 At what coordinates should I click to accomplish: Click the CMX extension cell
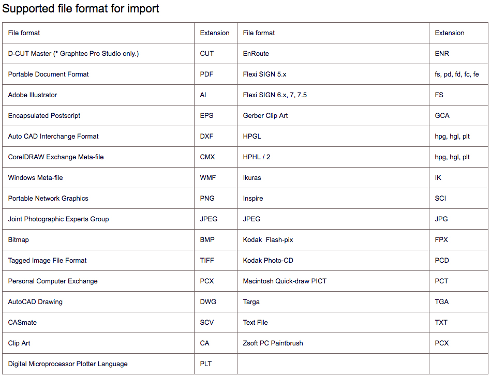(x=207, y=157)
